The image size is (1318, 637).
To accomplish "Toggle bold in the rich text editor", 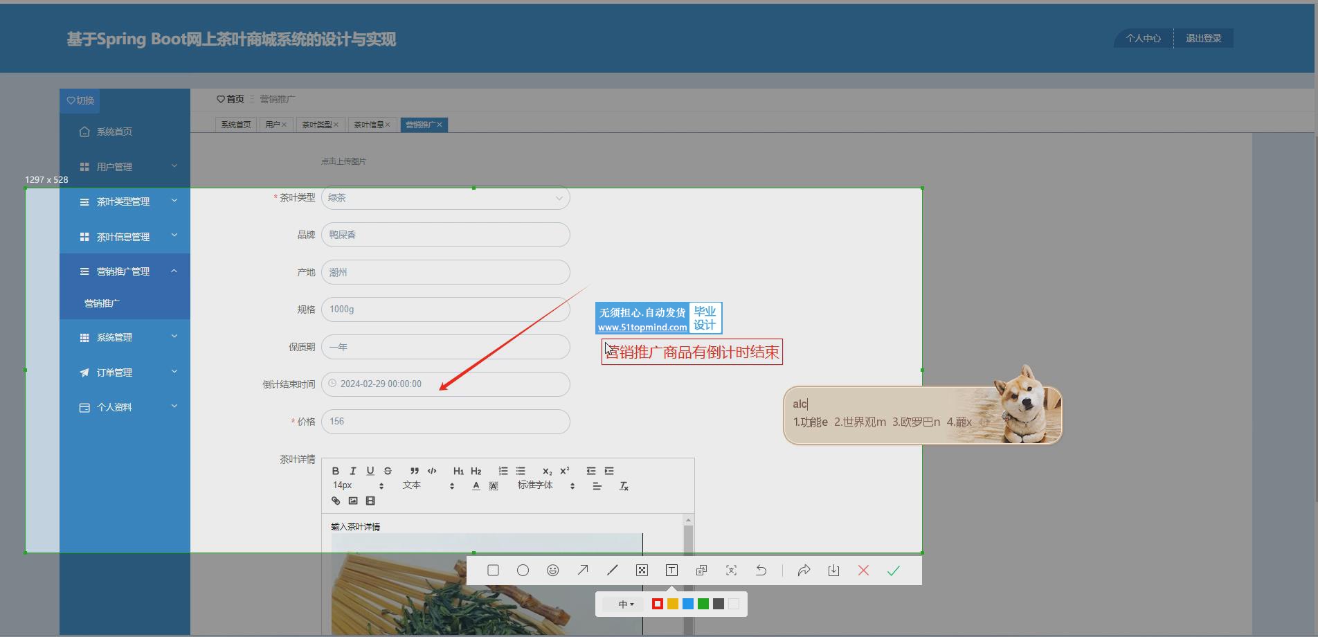I will [336, 471].
